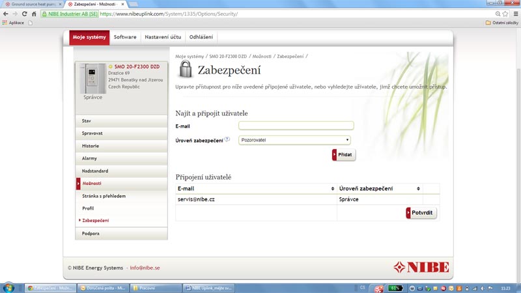Click the Přidat button
This screenshot has width=521, height=293.
(x=344, y=154)
